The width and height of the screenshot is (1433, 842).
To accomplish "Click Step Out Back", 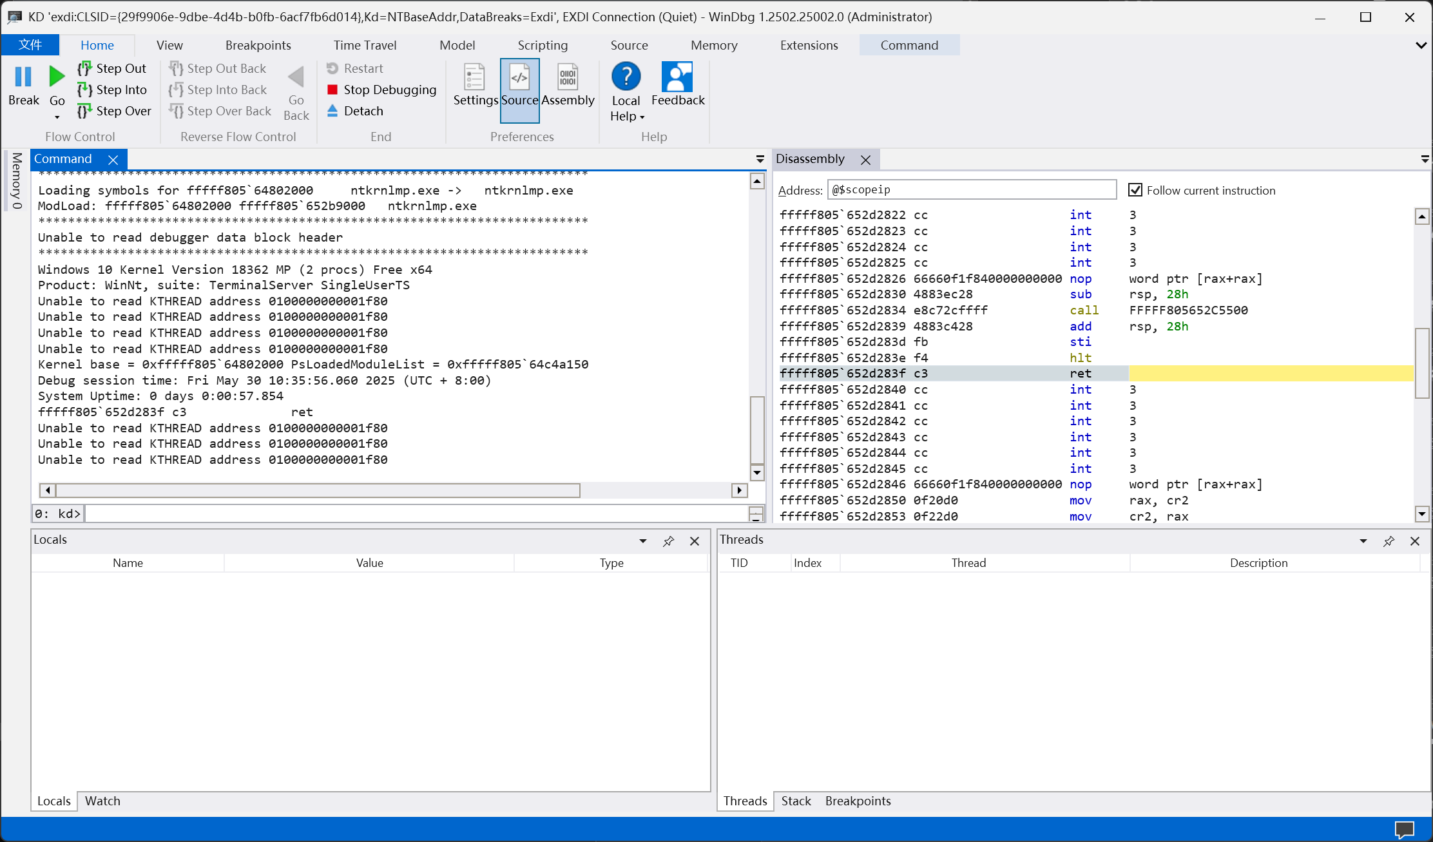I will (218, 68).
